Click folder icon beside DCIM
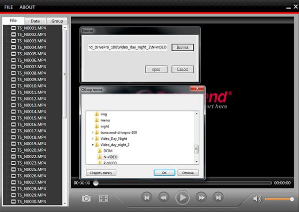This screenshot has width=299, height=212. 100,151
